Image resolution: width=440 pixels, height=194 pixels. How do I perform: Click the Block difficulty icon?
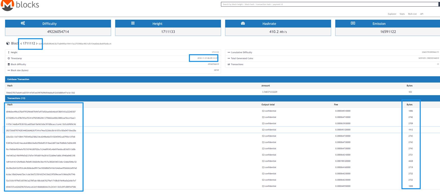tap(9, 64)
